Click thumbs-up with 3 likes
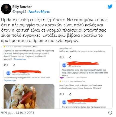 point(61,94)
